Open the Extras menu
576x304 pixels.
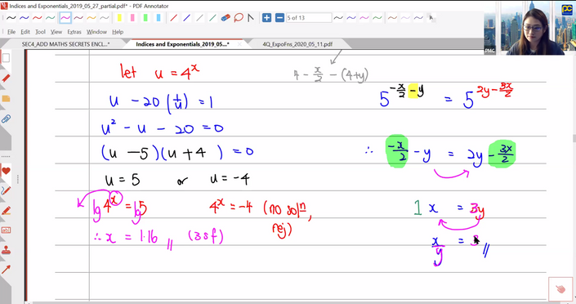click(74, 32)
